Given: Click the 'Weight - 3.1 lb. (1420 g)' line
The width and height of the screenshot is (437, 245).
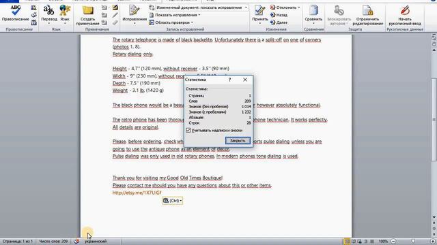Looking at the screenshot, I should [x=138, y=91].
